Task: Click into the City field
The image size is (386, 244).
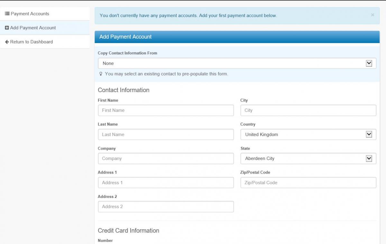Action: pos(308,110)
